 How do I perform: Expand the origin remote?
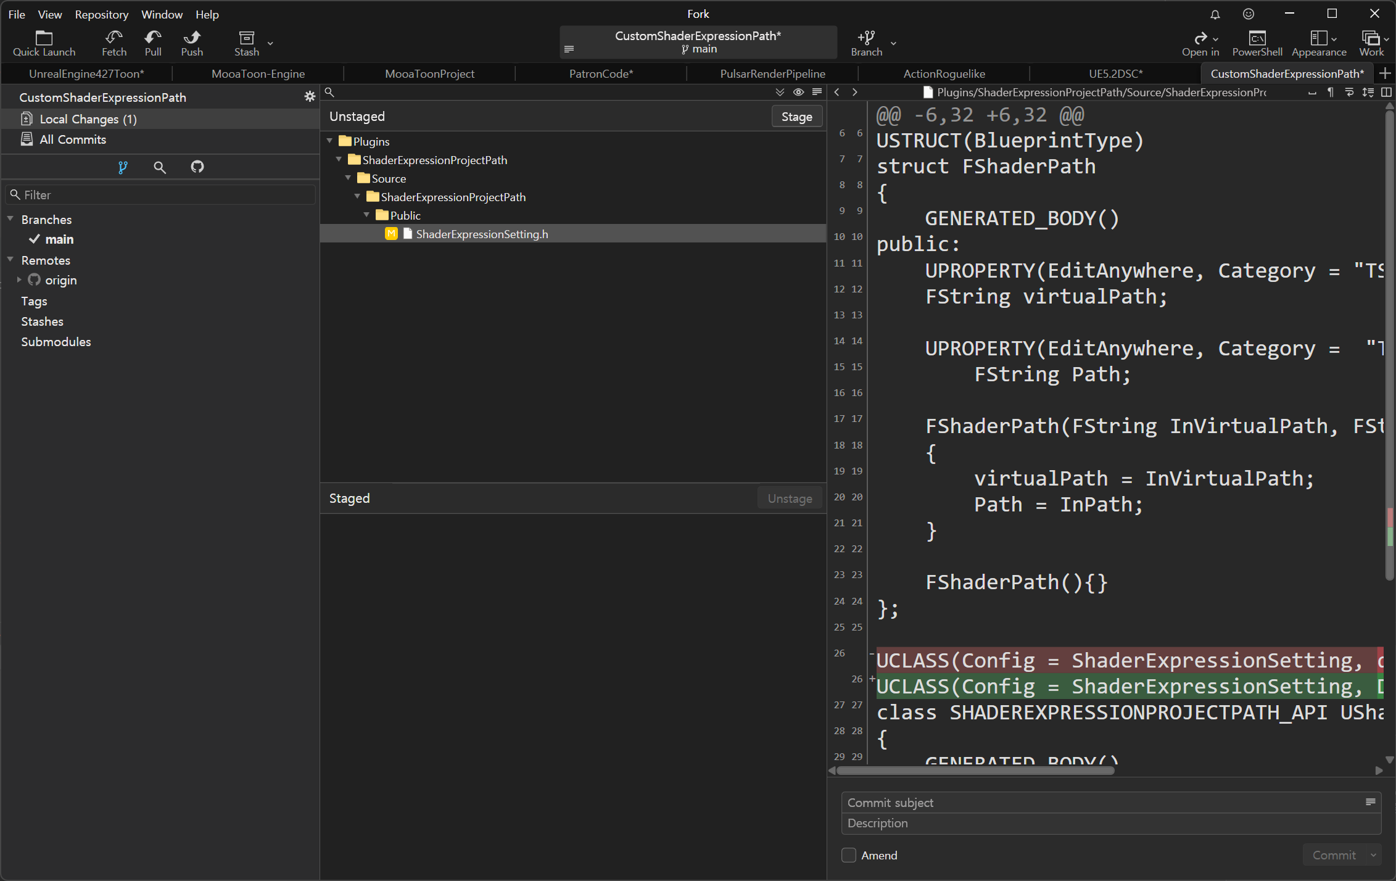coord(19,280)
